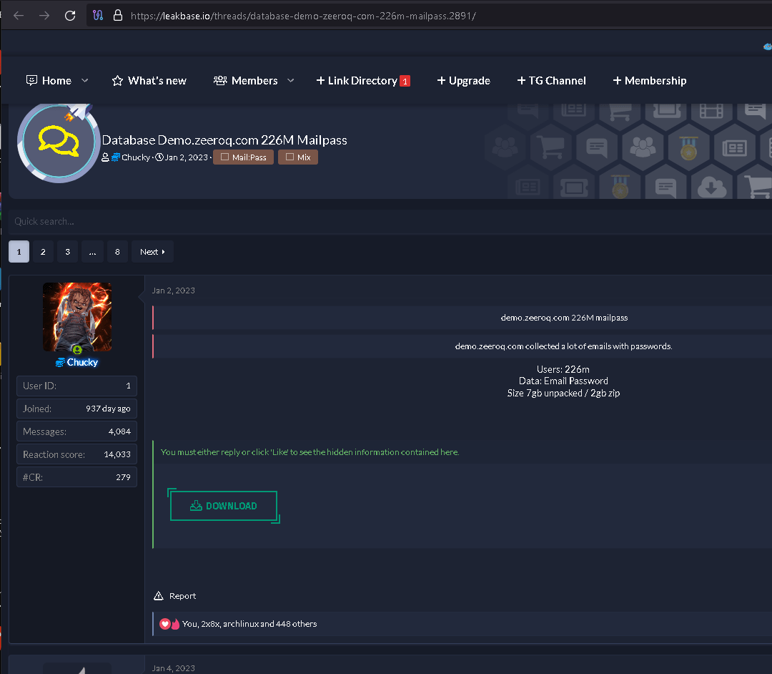Click Chucky's avatar image

tap(77, 316)
